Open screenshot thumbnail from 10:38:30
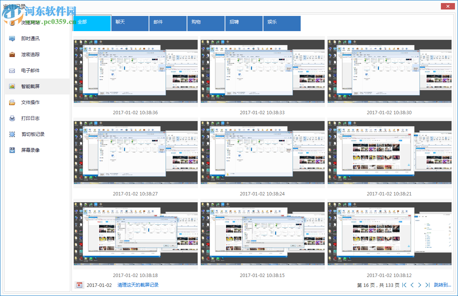Viewport: 458px width, 296px height. tap(390, 71)
